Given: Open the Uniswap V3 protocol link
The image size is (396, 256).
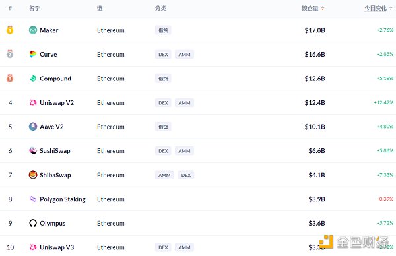Looking at the screenshot, I should [57, 247].
